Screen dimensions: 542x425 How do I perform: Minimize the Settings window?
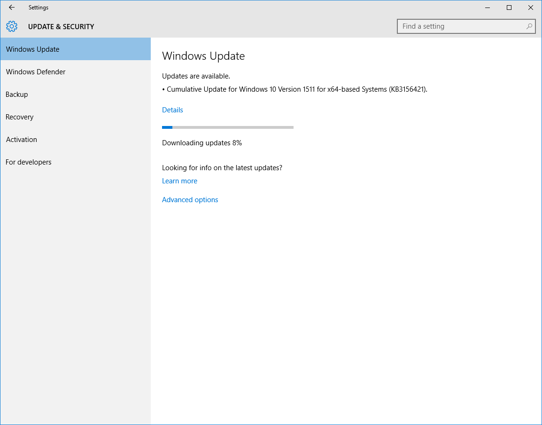tap(487, 8)
